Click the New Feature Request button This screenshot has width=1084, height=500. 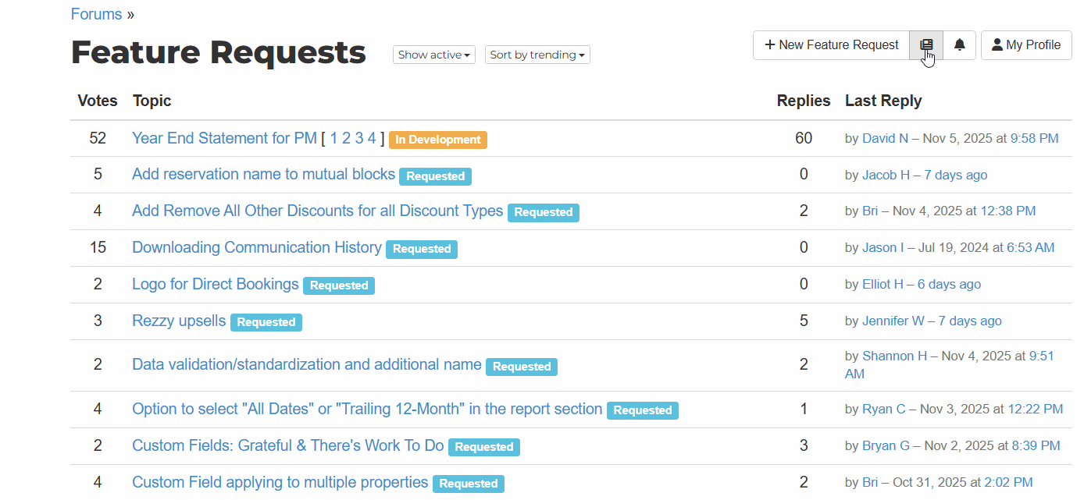pyautogui.click(x=831, y=45)
